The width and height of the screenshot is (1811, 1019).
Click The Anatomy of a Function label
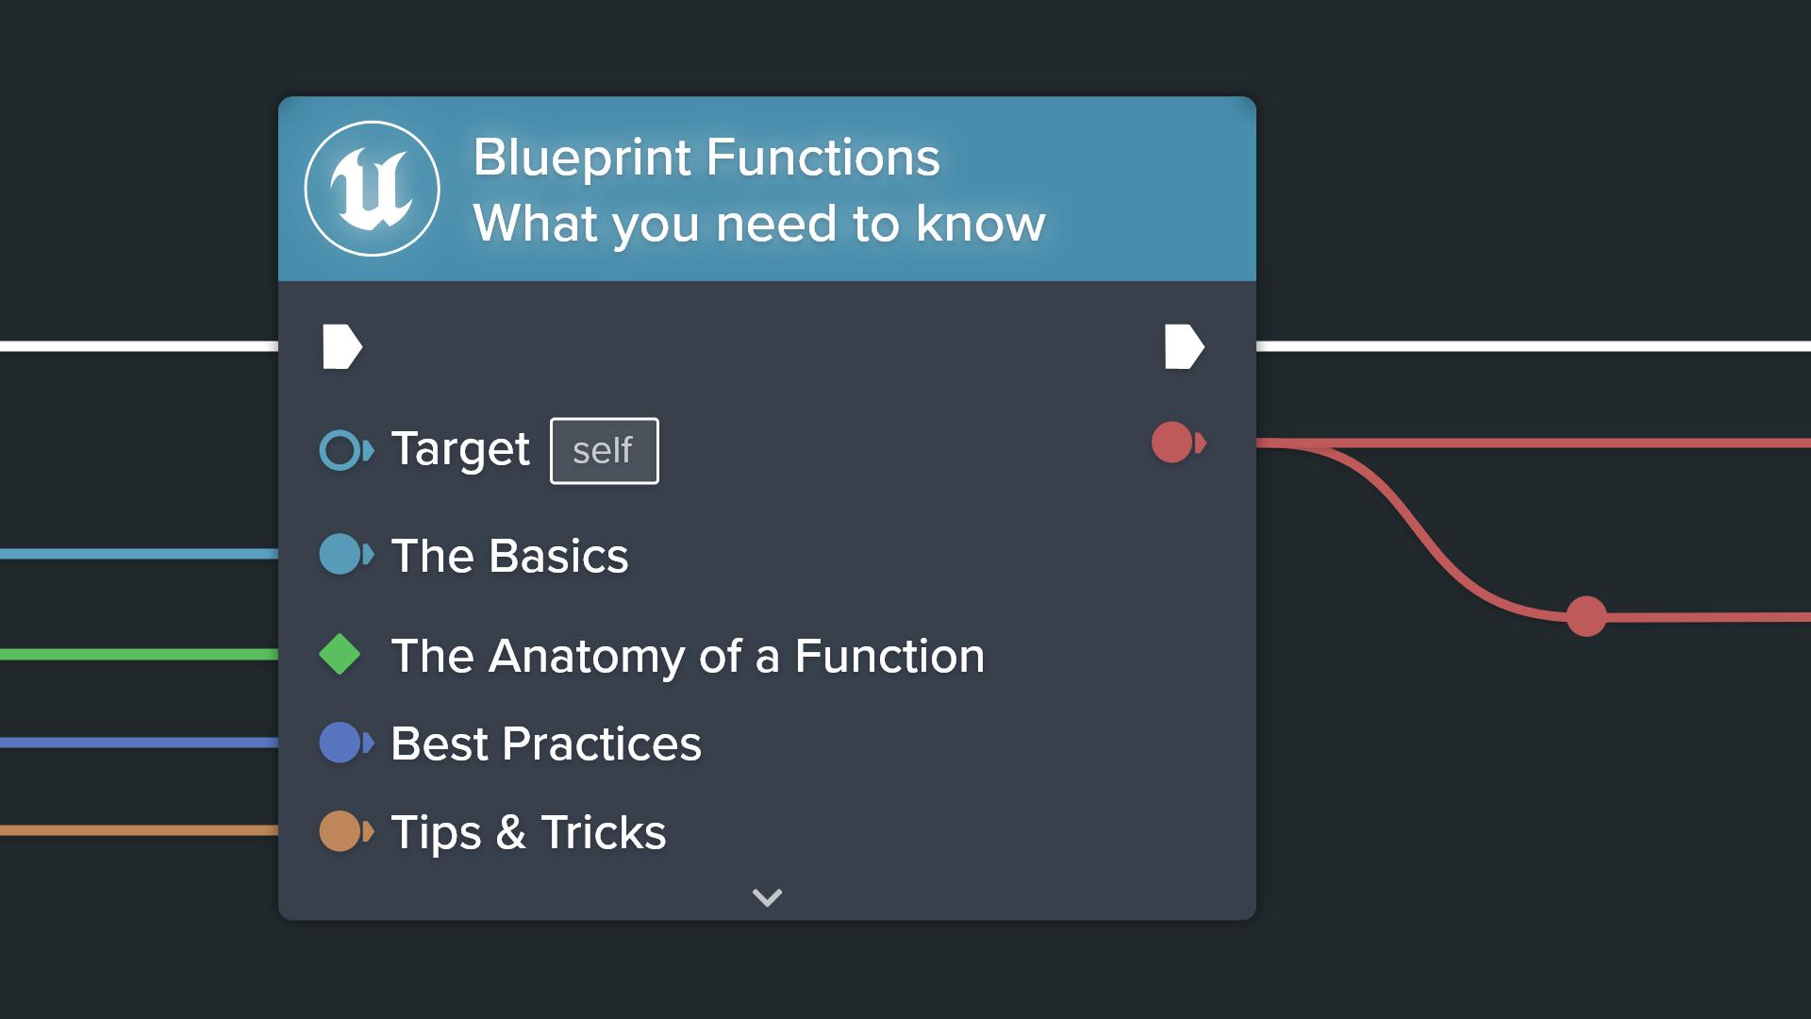pos(688,656)
